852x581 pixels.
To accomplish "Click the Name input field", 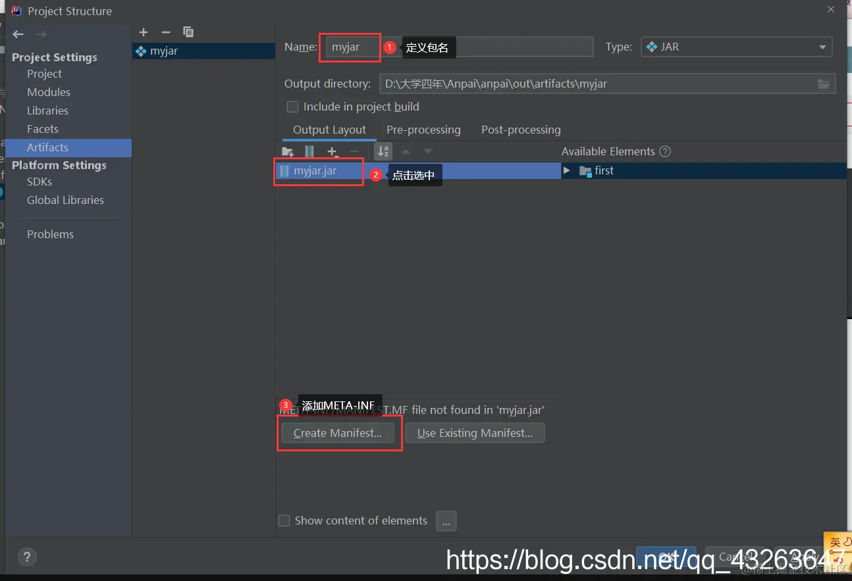I will tap(459, 47).
